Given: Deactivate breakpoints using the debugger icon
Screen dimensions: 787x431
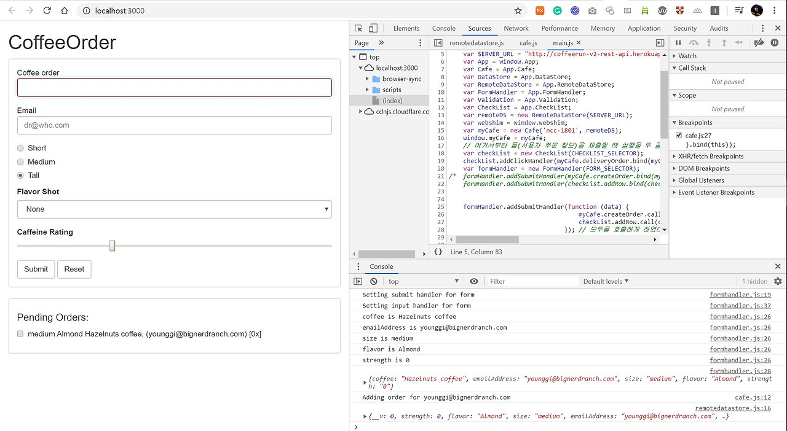Looking at the screenshot, I should pyautogui.click(x=759, y=43).
